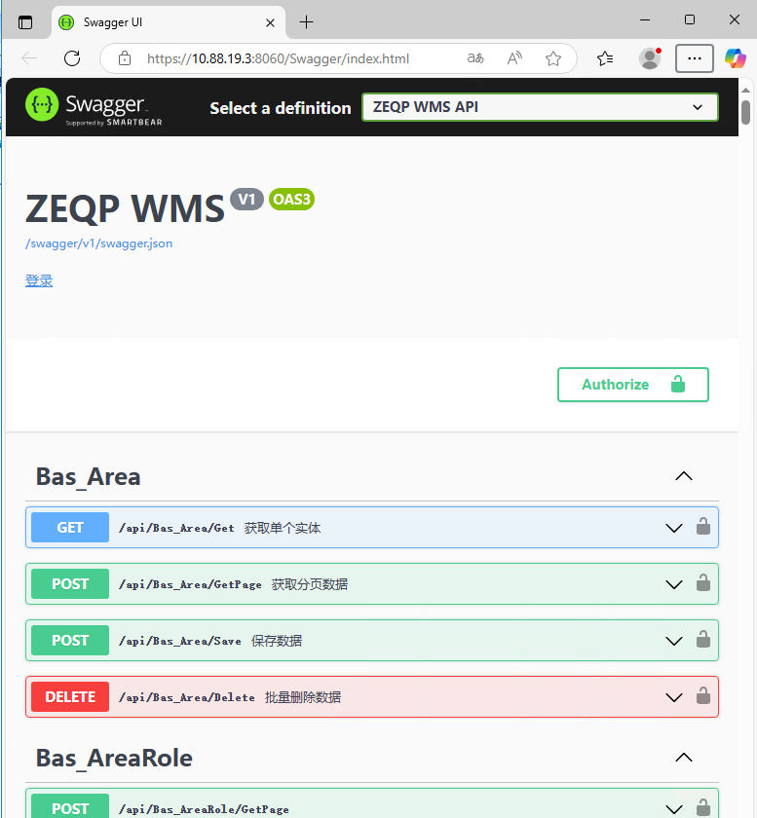The image size is (757, 818).
Task: Open a new browser tab
Action: click(x=306, y=21)
